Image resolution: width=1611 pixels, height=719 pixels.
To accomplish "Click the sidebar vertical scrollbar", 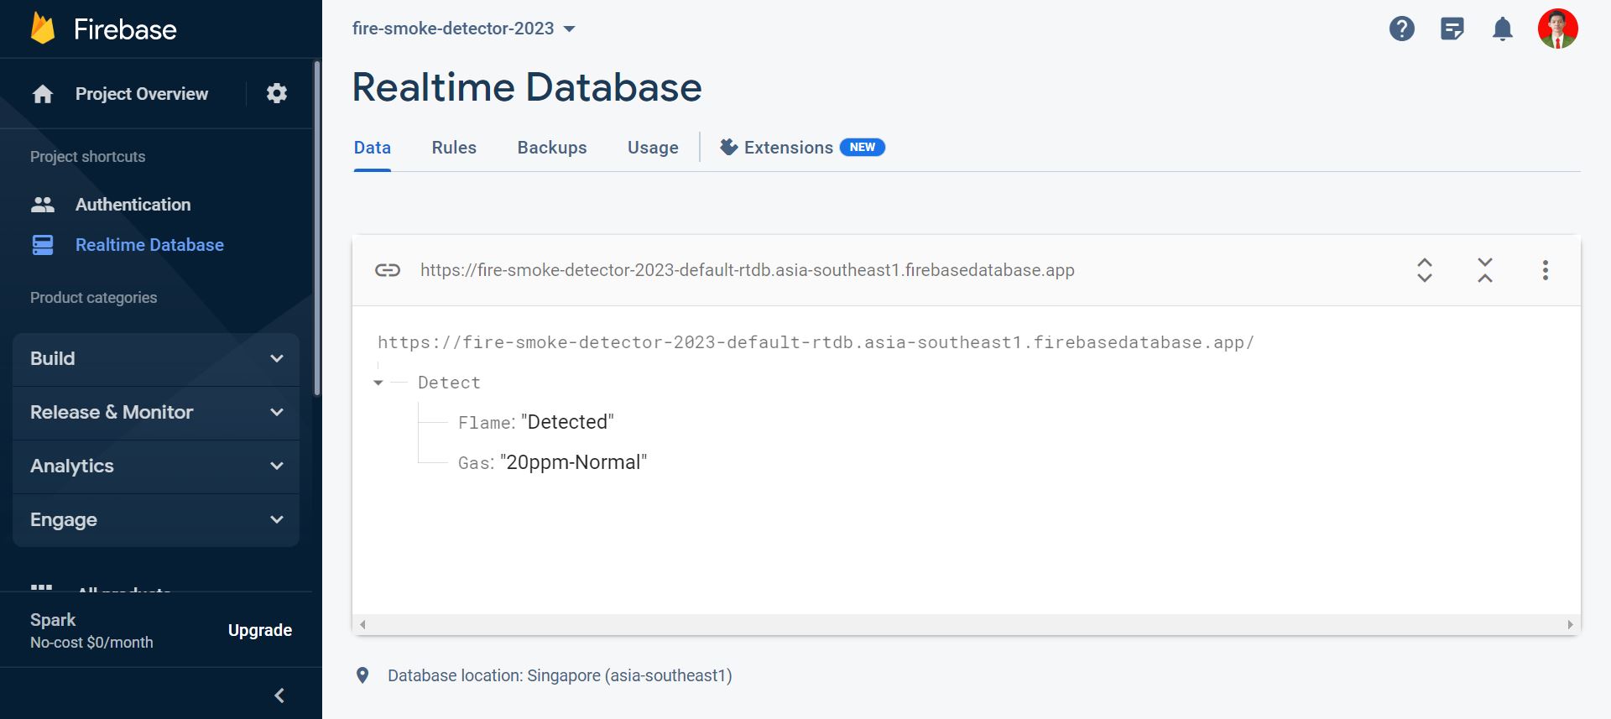I will [x=316, y=227].
